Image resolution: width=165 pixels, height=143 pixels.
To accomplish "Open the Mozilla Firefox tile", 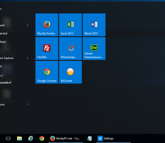I will click(47, 25).
